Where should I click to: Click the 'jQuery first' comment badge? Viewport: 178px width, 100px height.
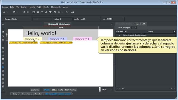click(56, 42)
